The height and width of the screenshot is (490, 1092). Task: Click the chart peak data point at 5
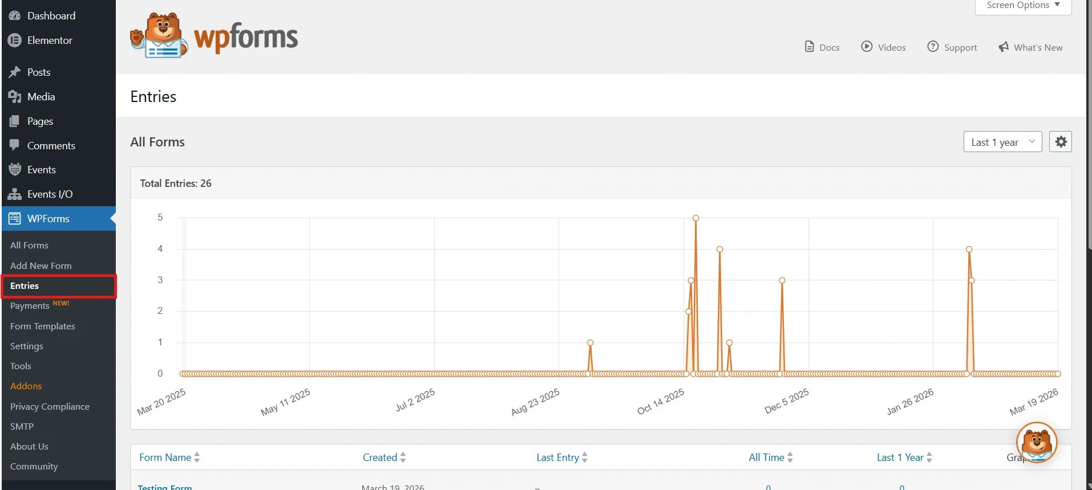click(696, 218)
